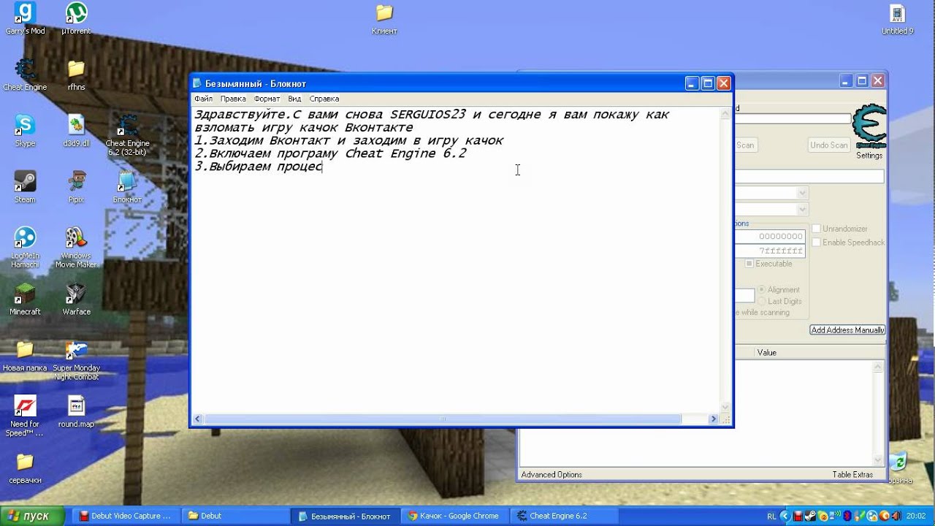Select the Alignment radio button
Screen dimensions: 935x526
(x=762, y=290)
